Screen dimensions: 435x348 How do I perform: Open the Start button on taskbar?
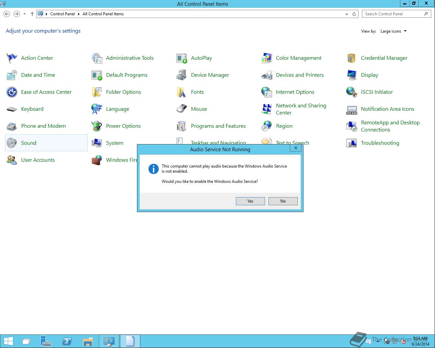coord(8,341)
